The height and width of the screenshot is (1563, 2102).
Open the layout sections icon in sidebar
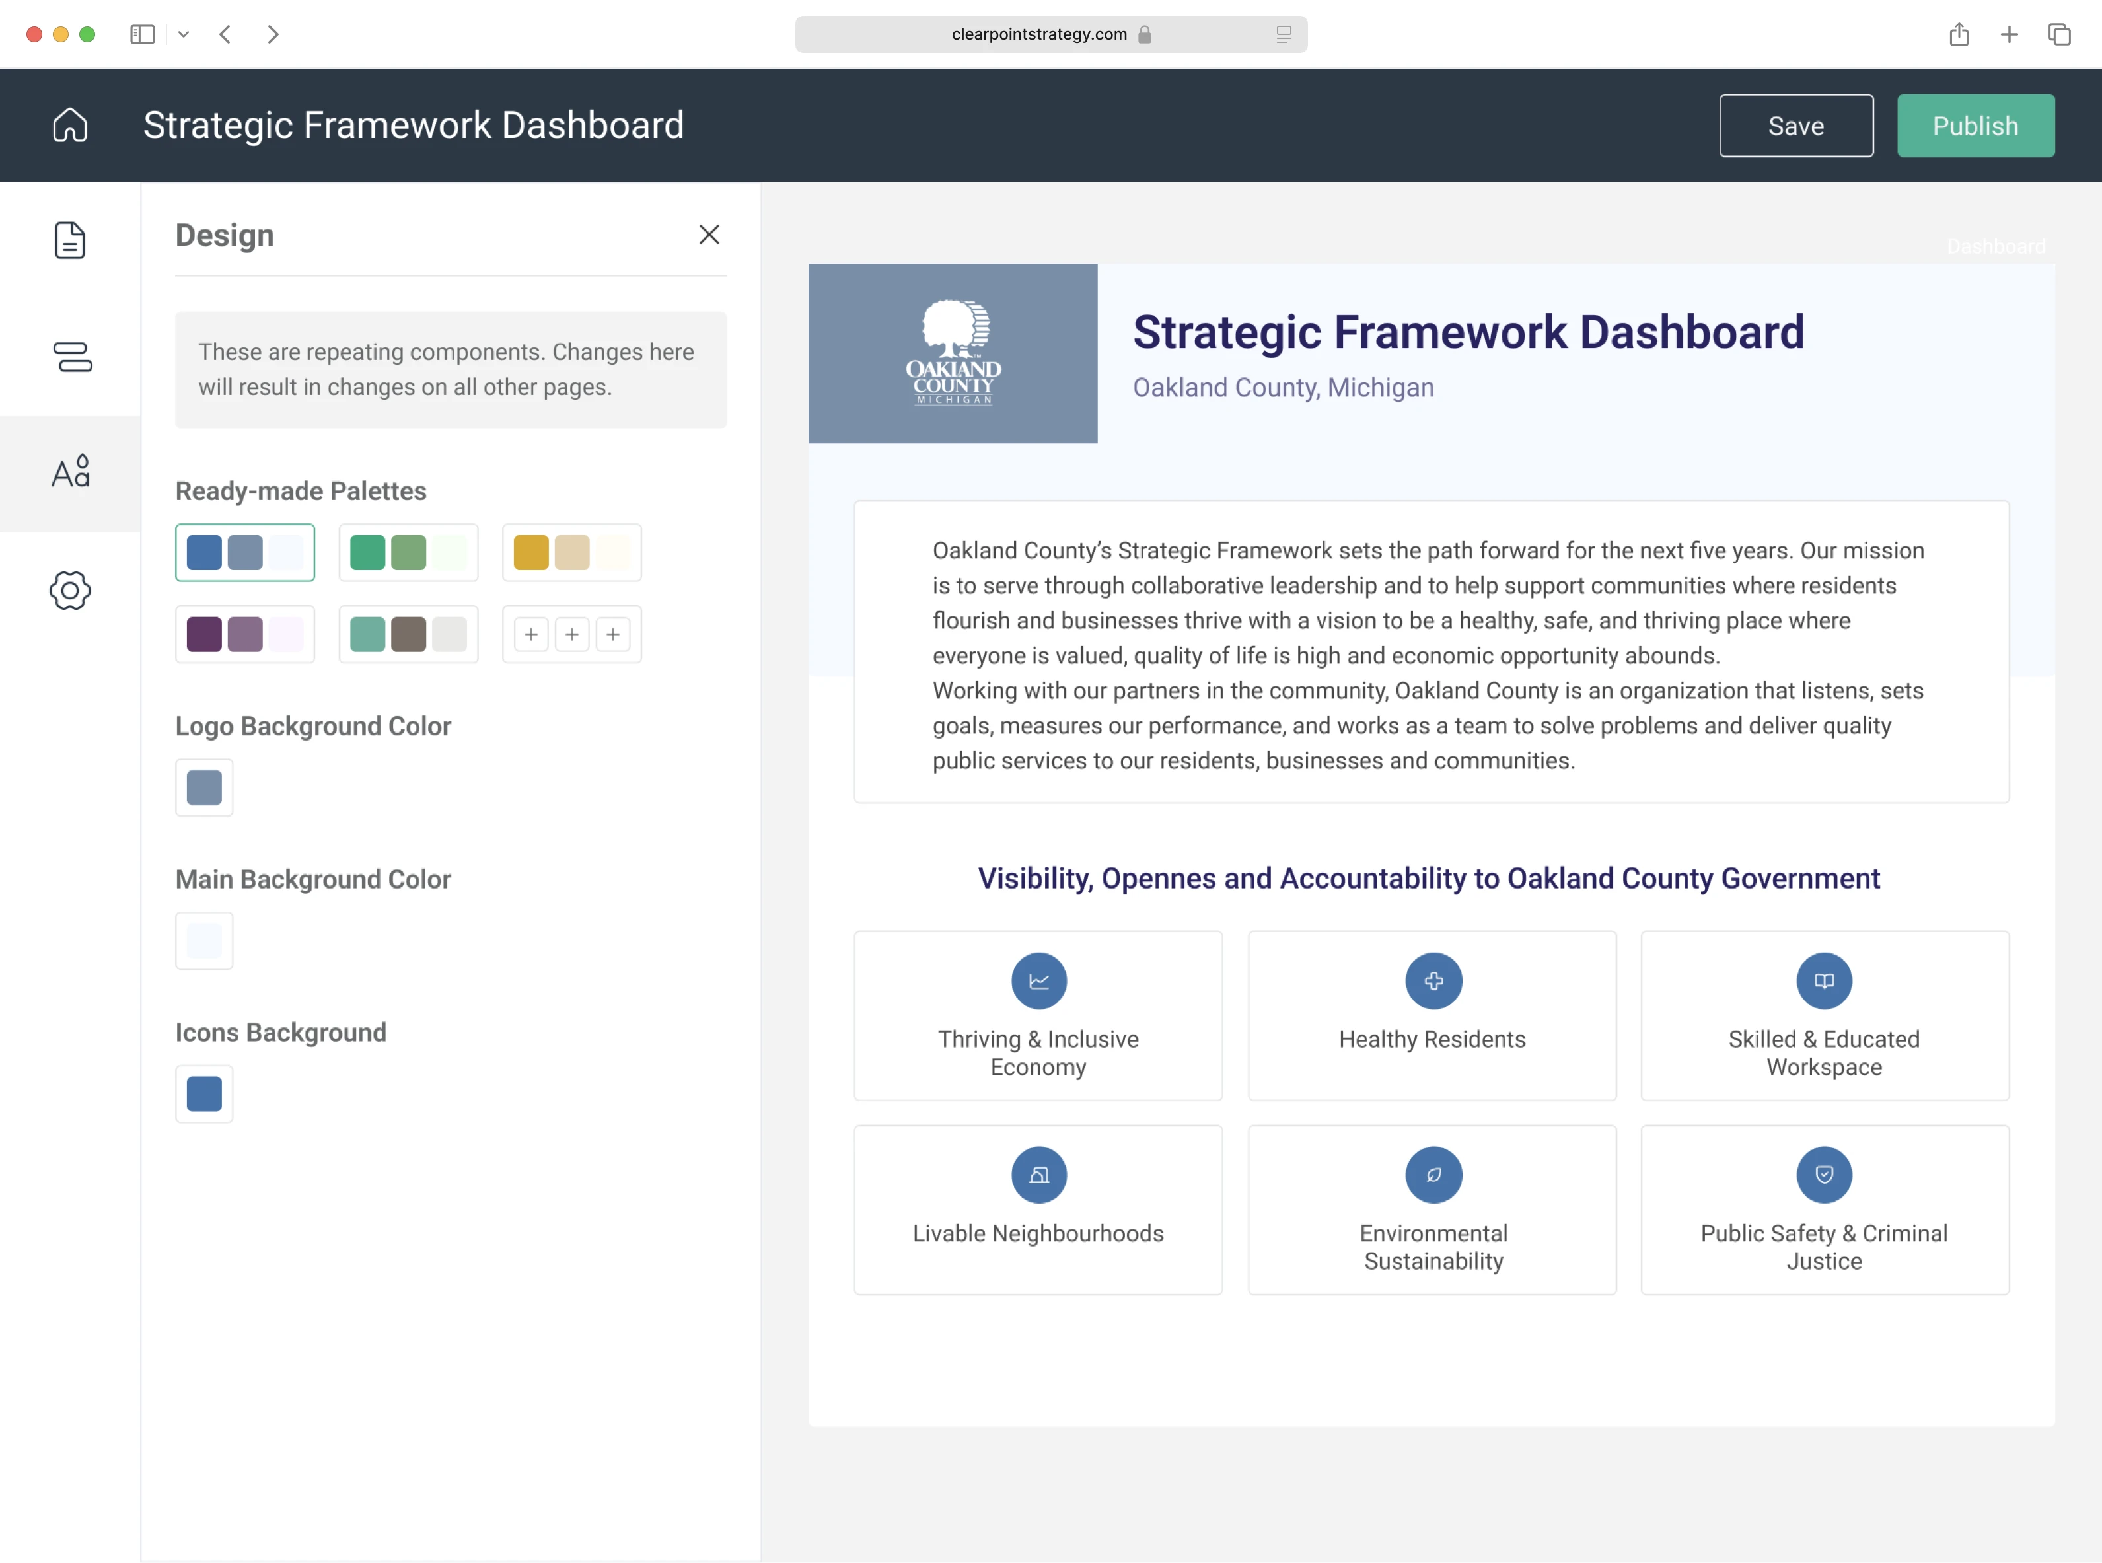coord(72,357)
